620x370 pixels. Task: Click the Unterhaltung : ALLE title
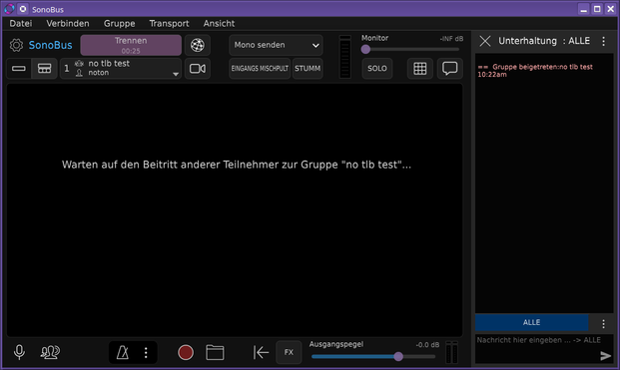544,41
